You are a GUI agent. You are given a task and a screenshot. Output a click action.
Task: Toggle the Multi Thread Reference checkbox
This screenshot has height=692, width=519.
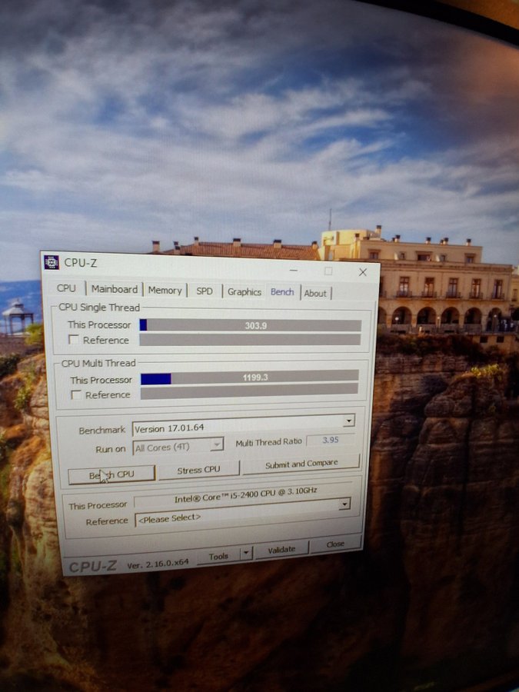coord(76,394)
